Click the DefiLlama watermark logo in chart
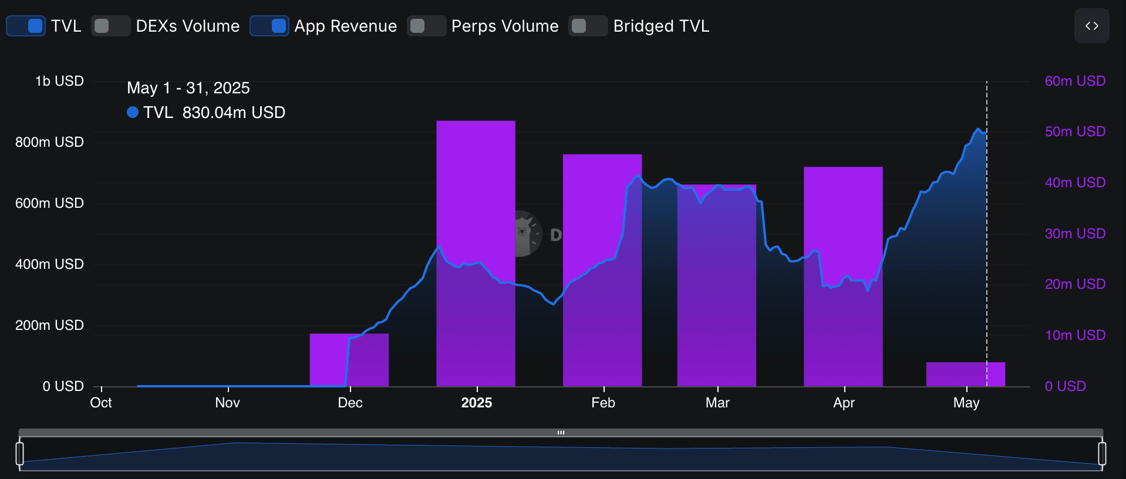1126x479 pixels. [x=524, y=234]
